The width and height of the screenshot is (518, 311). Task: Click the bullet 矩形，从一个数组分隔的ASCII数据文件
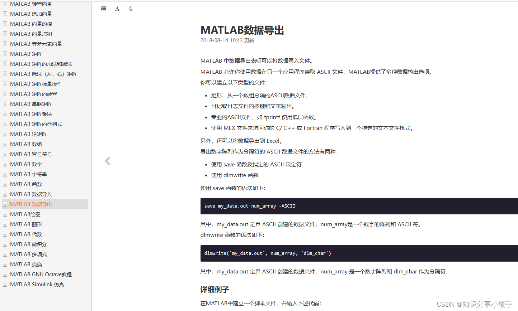coord(260,96)
